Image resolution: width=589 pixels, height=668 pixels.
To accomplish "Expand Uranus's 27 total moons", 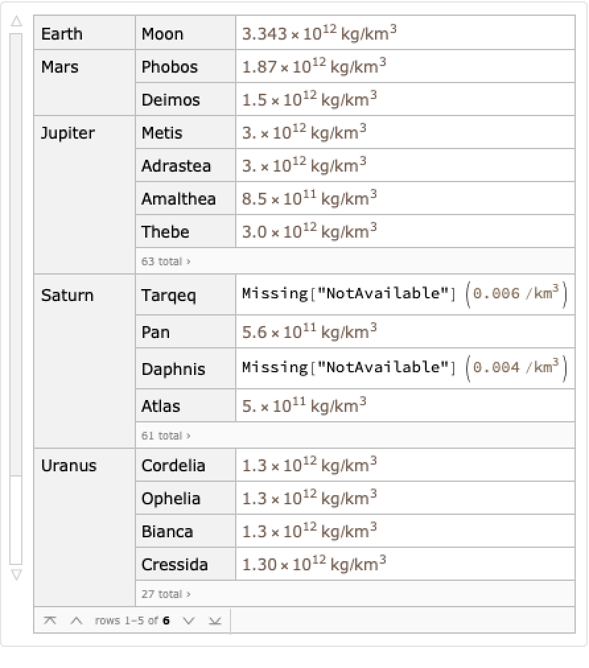I will 166,594.
